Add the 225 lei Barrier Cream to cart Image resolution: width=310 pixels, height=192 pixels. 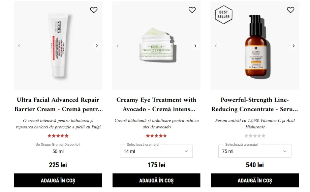point(58,180)
